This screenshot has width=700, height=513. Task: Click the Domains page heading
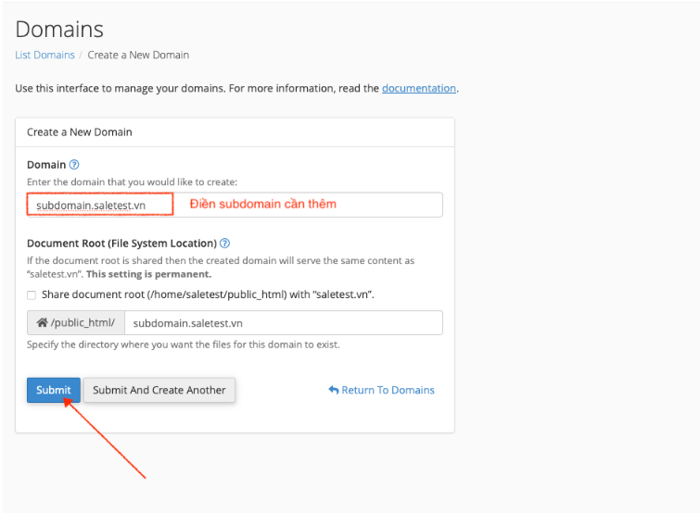59,30
